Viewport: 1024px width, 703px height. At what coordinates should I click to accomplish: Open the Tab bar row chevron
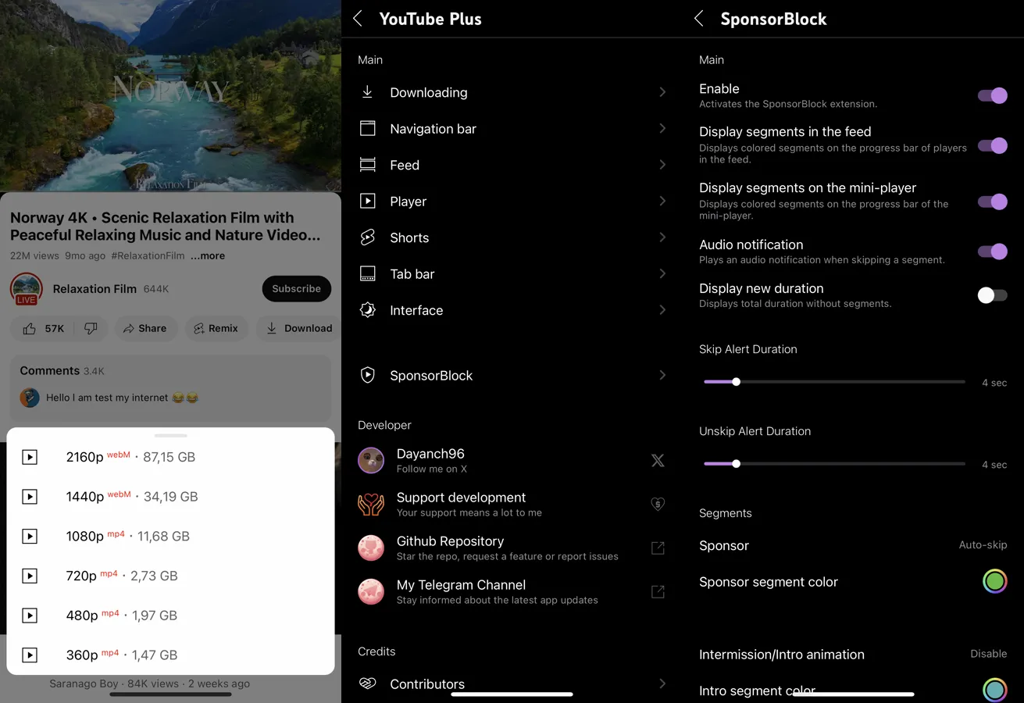[662, 273]
